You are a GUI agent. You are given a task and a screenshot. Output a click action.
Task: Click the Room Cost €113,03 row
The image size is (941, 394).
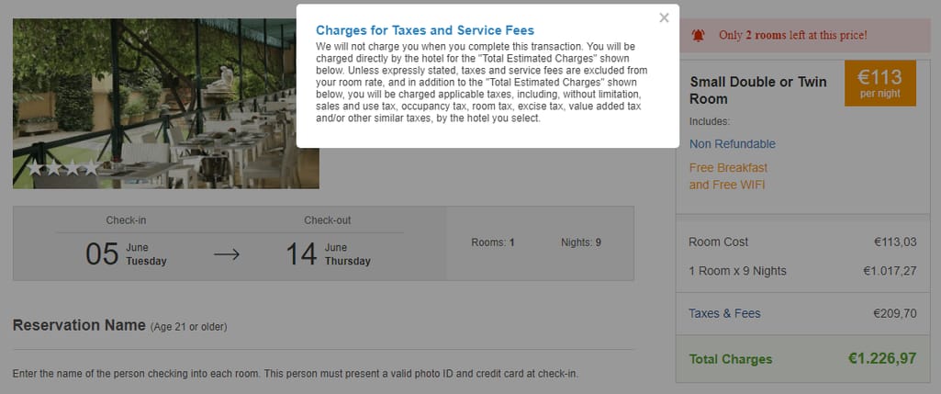[x=802, y=242]
